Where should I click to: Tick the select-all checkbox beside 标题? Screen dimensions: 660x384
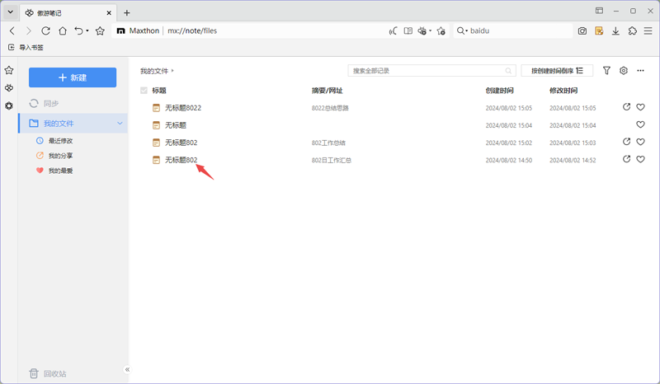[x=144, y=91]
